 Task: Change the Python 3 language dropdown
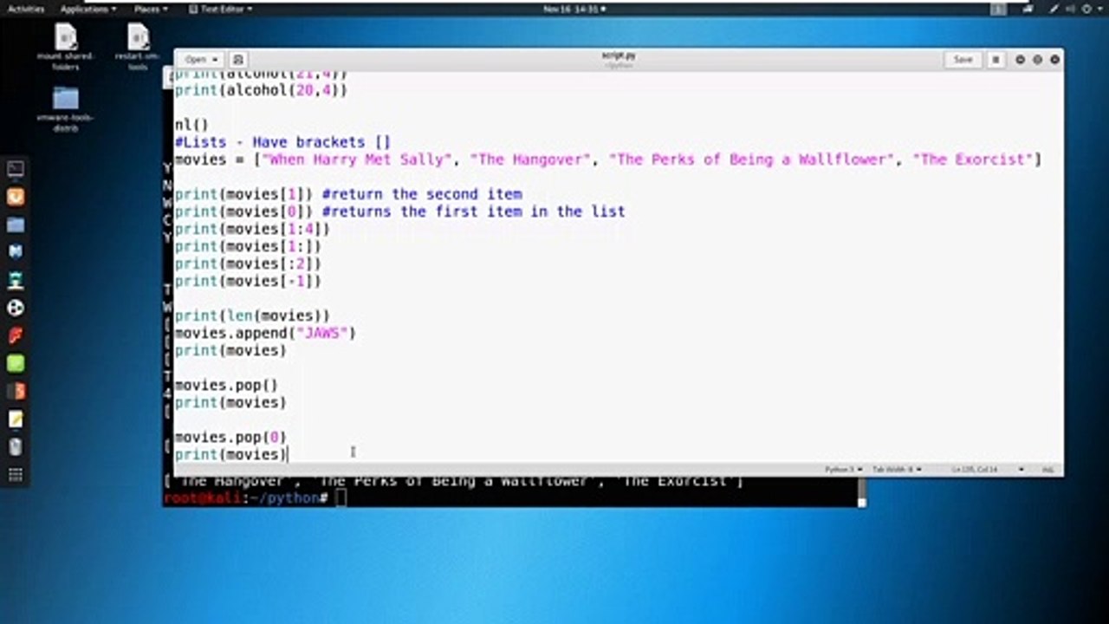tap(843, 470)
